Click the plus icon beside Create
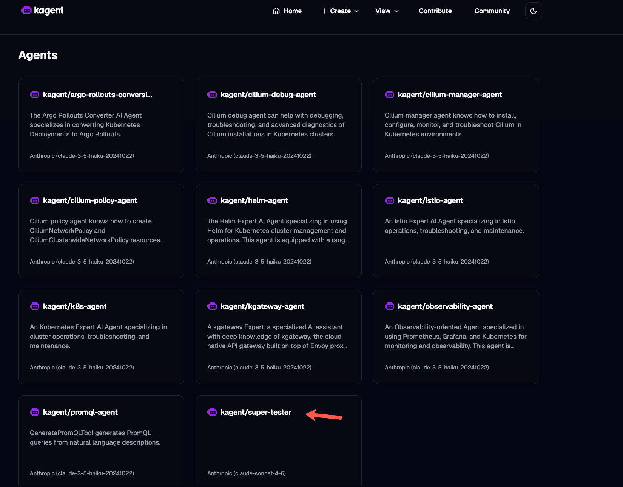The height and width of the screenshot is (487, 623). tap(324, 11)
